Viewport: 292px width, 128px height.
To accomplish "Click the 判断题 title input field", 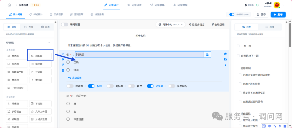I will (x=140, y=55).
